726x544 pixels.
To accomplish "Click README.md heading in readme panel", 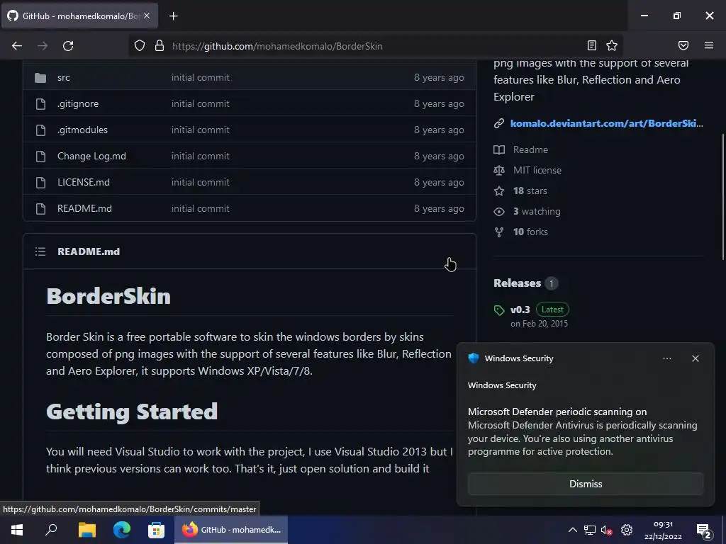I will pyautogui.click(x=89, y=251).
